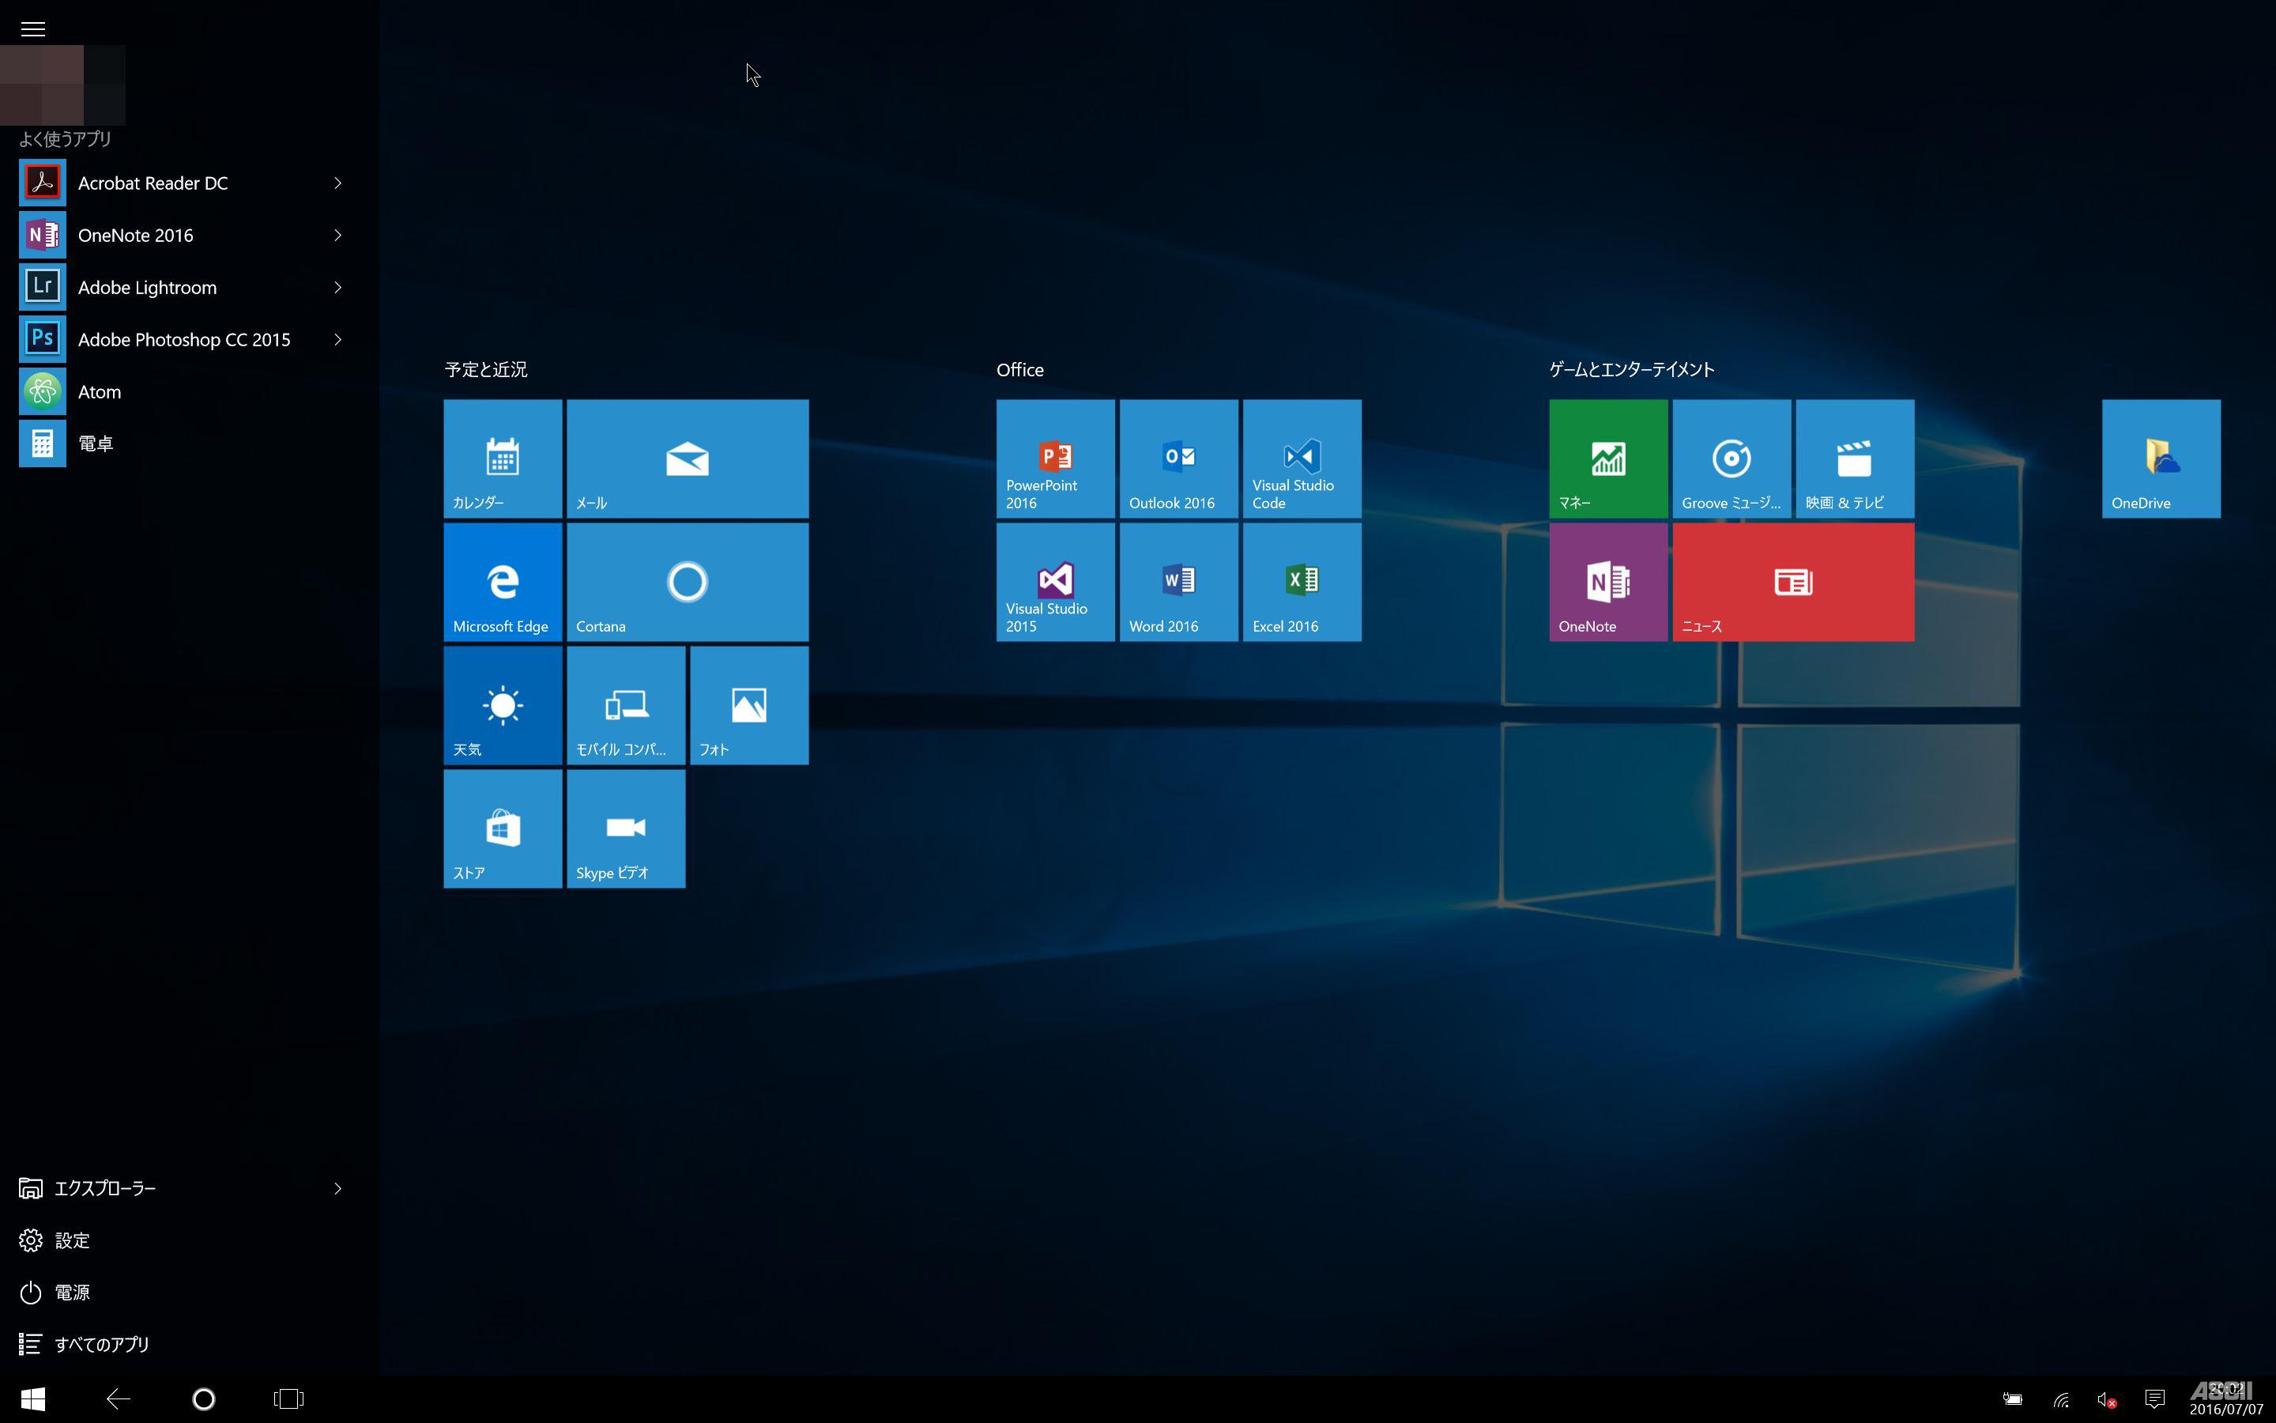The height and width of the screenshot is (1423, 2276).
Task: Open the Skype video tile
Action: click(x=625, y=829)
